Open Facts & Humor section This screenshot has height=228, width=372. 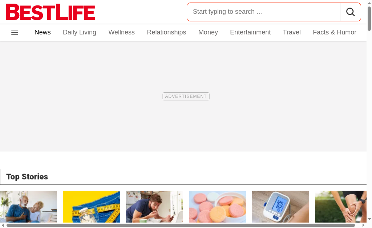(x=335, y=32)
